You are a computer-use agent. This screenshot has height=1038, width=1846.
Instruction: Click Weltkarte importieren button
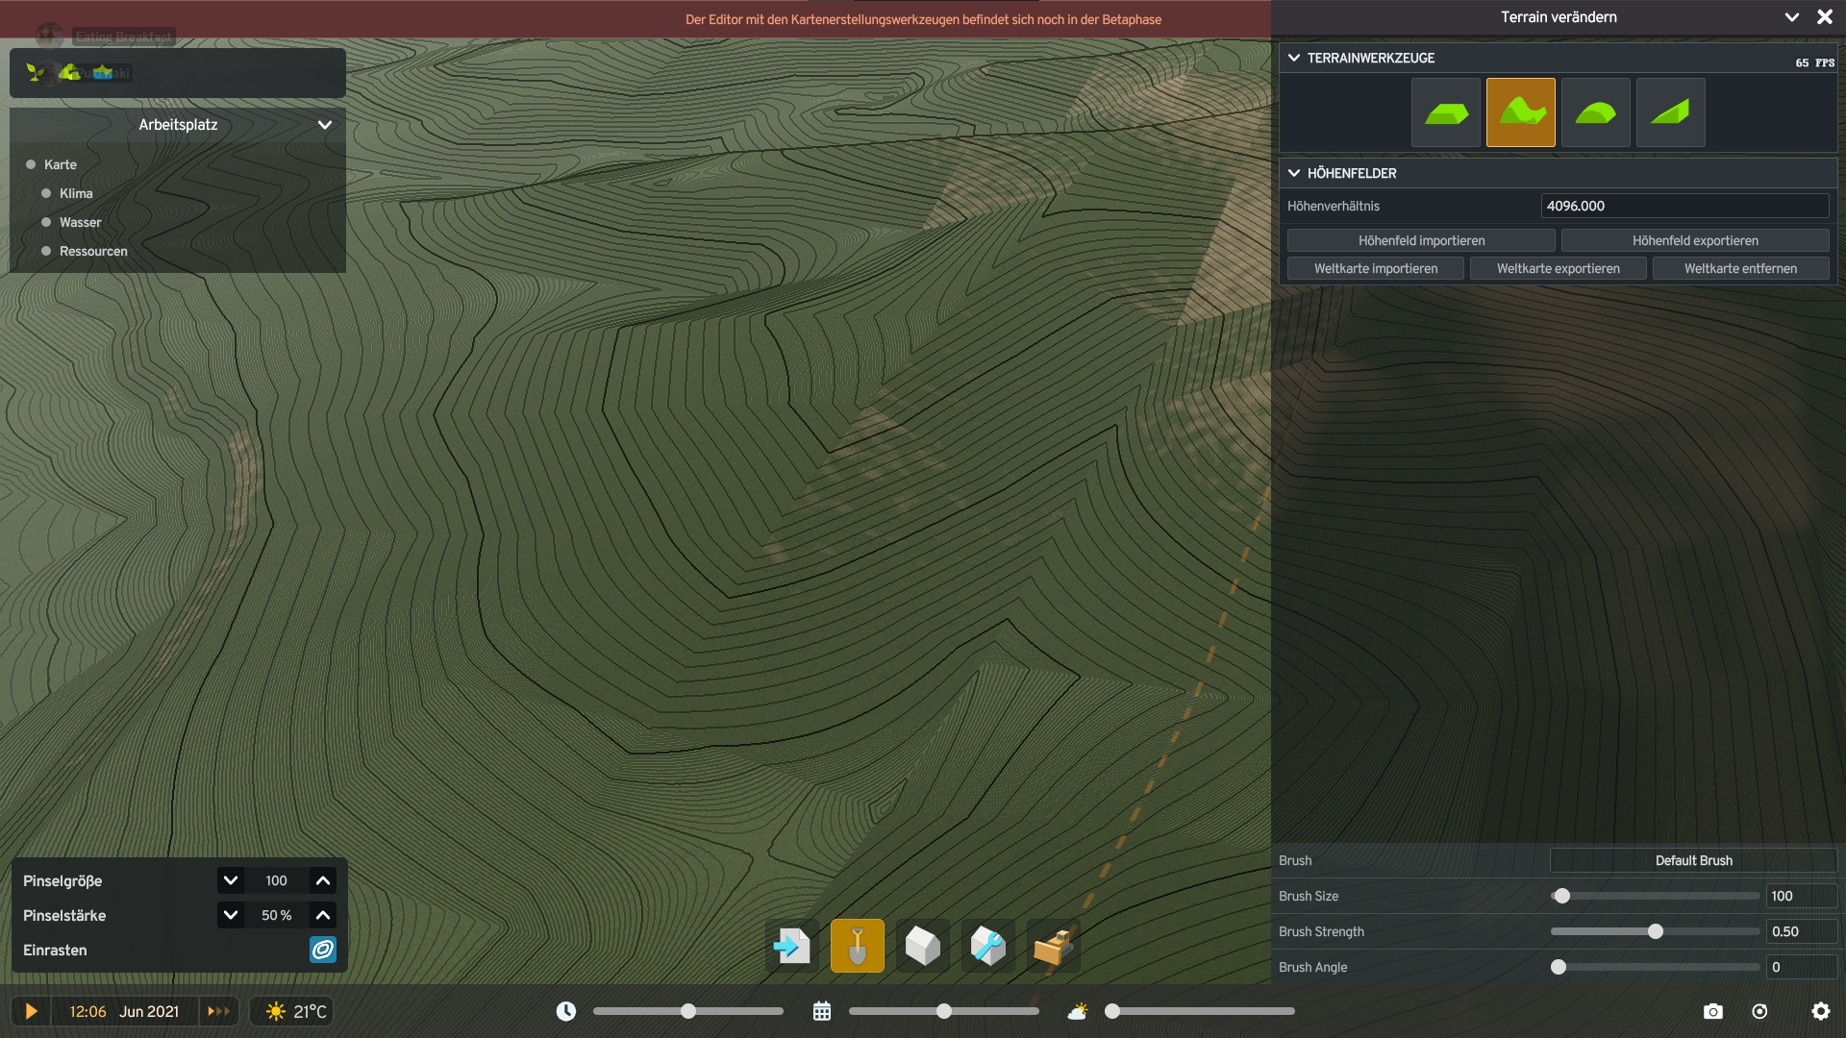click(1376, 268)
